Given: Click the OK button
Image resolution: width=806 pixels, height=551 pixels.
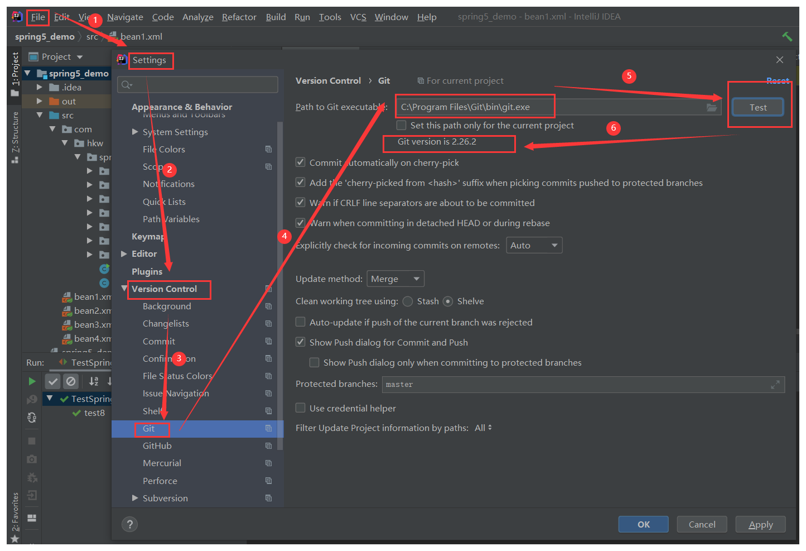Looking at the screenshot, I should [x=644, y=524].
